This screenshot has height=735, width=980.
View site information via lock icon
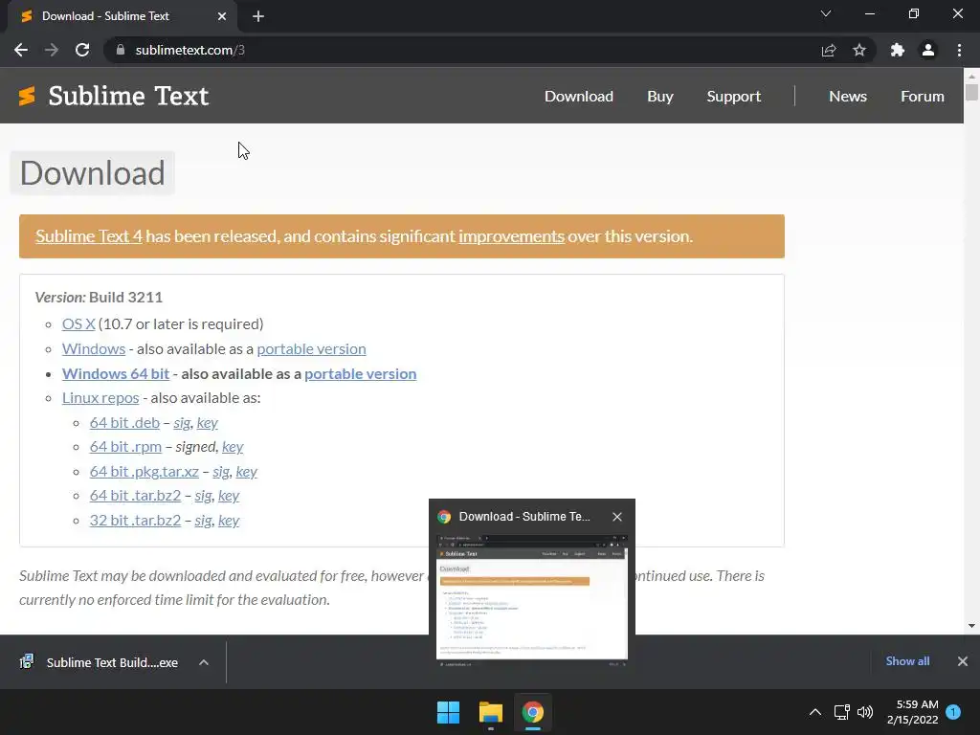[x=121, y=50]
